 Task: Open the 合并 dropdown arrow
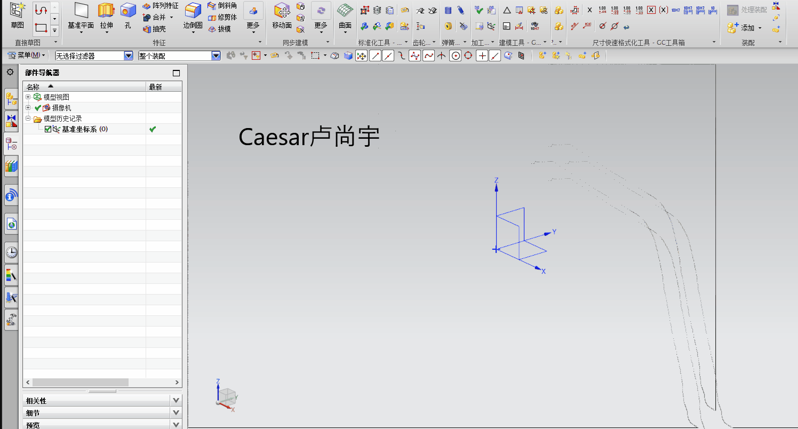[171, 18]
